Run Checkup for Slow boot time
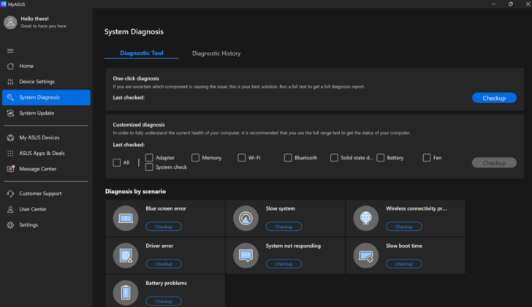532x307 pixels. point(403,264)
